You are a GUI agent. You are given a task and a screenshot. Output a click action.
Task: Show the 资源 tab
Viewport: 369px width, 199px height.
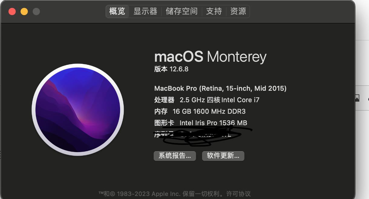click(x=238, y=11)
